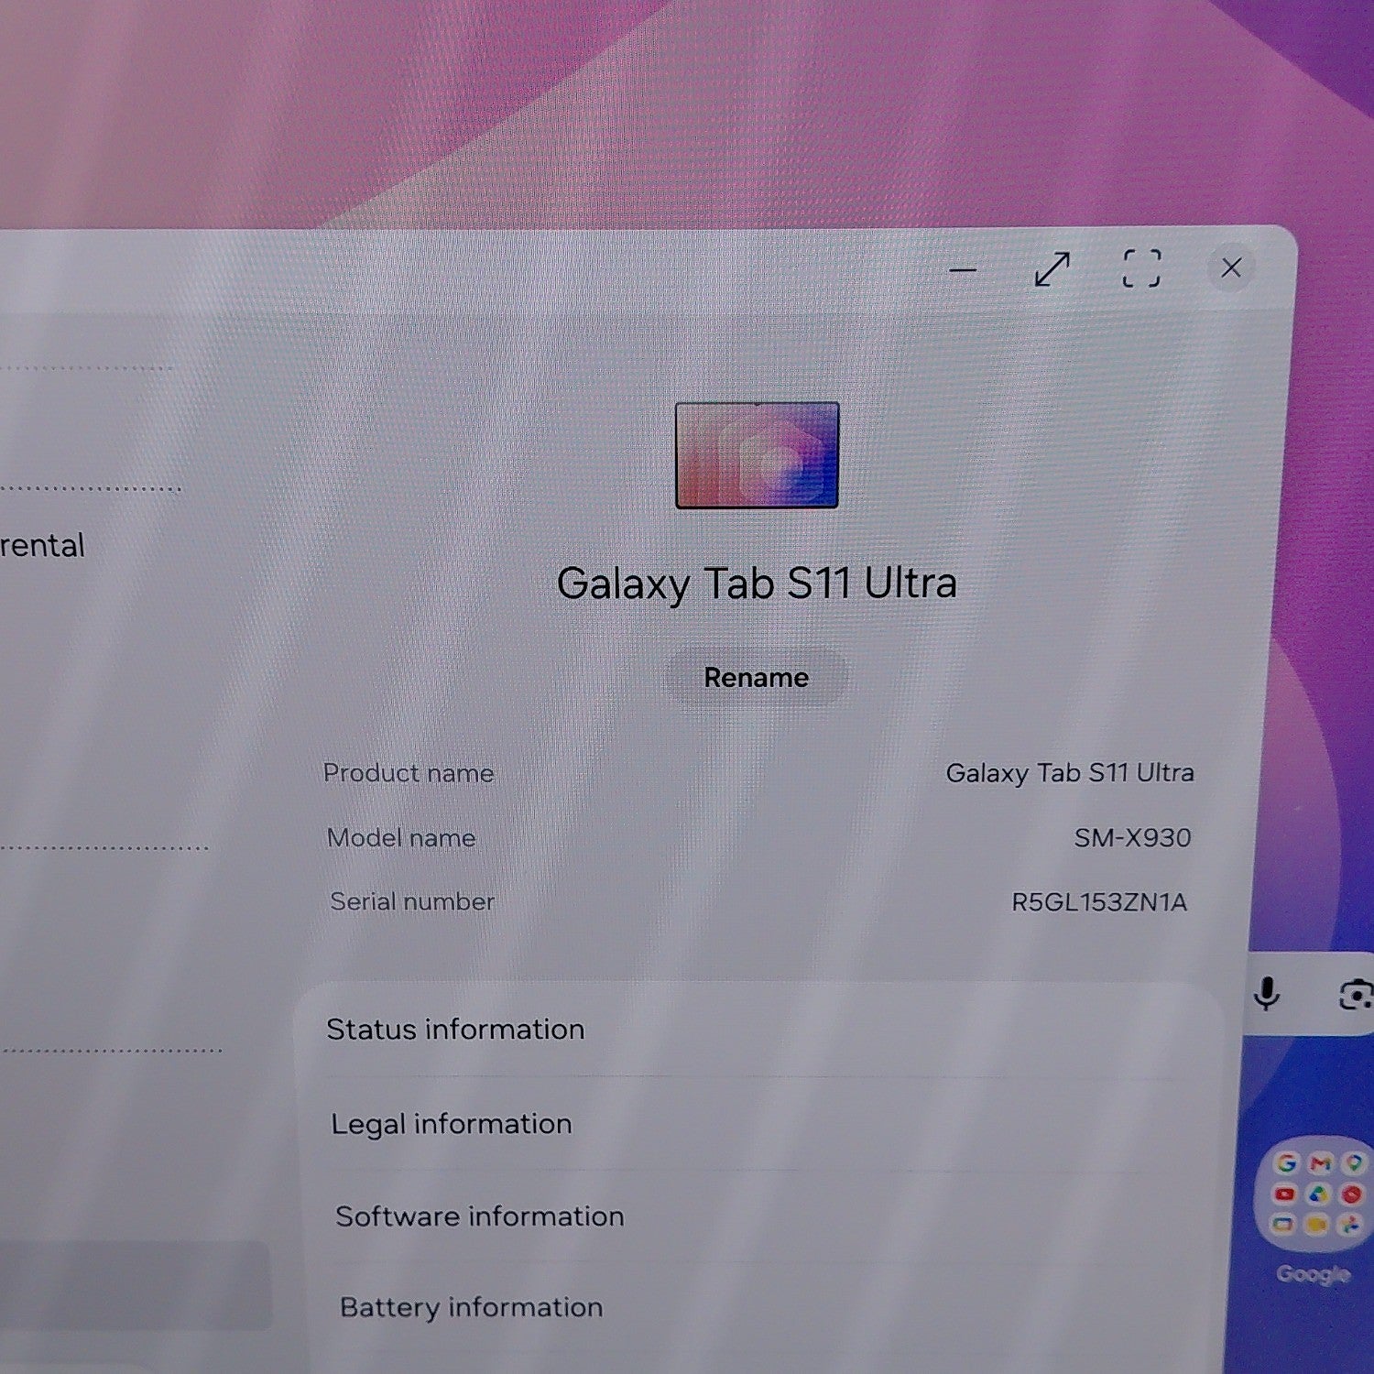Select the serial number R5GL153ZN1A
This screenshot has height=1374, width=1374.
pyautogui.click(x=1099, y=902)
